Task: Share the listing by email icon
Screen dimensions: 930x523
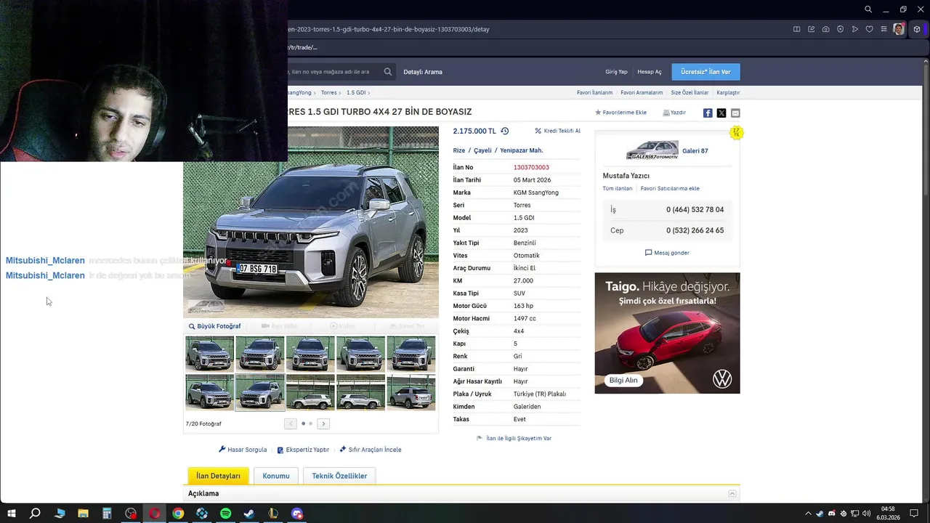Action: [x=735, y=113]
